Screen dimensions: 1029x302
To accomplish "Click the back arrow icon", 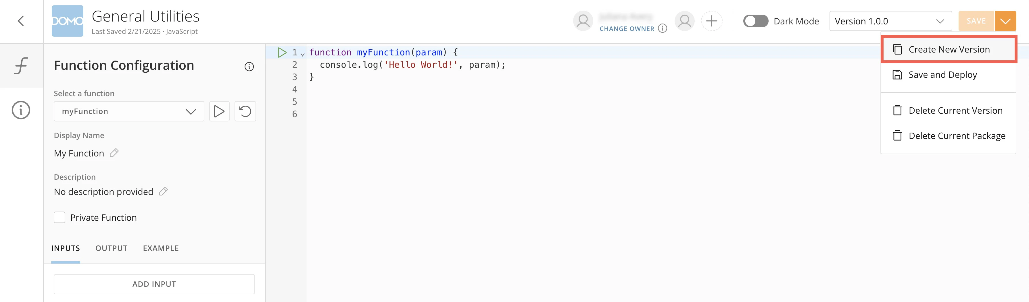I will coord(21,21).
